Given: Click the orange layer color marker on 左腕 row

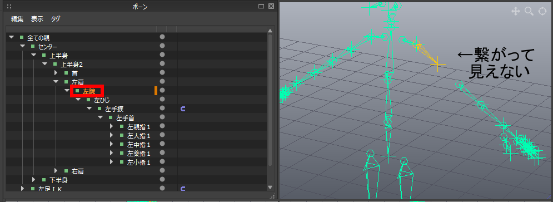Looking at the screenshot, I should 156,91.
